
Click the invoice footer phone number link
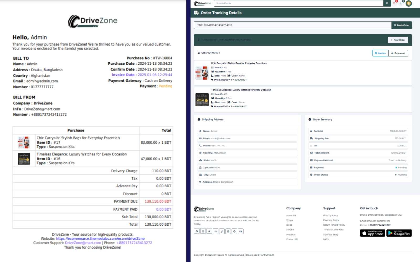pos(134,243)
